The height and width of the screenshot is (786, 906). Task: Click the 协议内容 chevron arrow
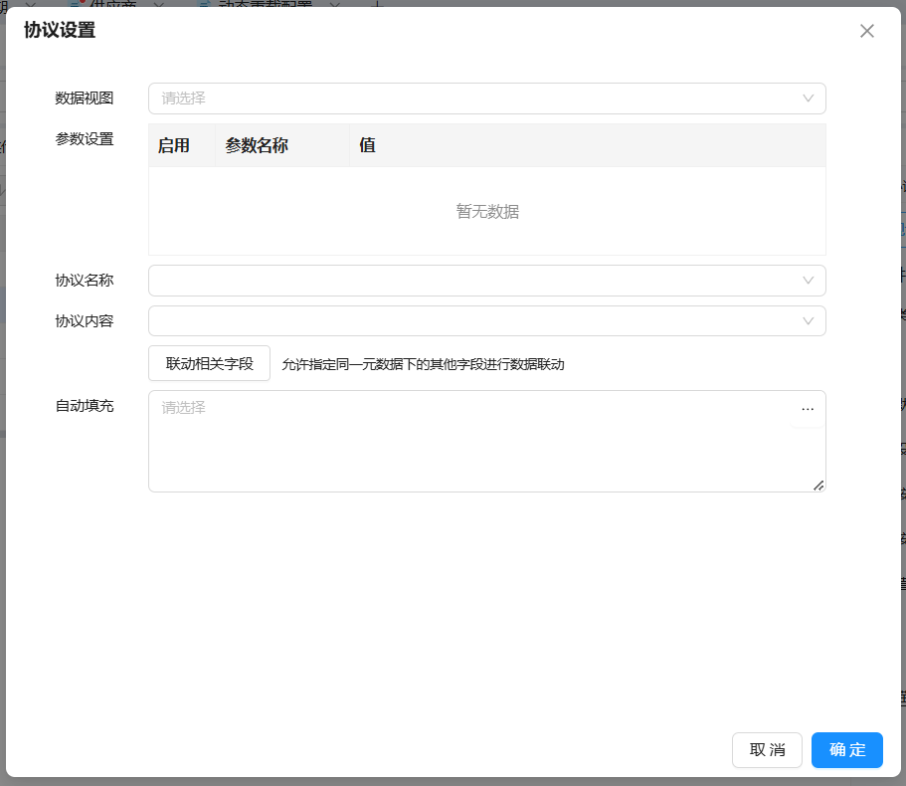coord(809,320)
